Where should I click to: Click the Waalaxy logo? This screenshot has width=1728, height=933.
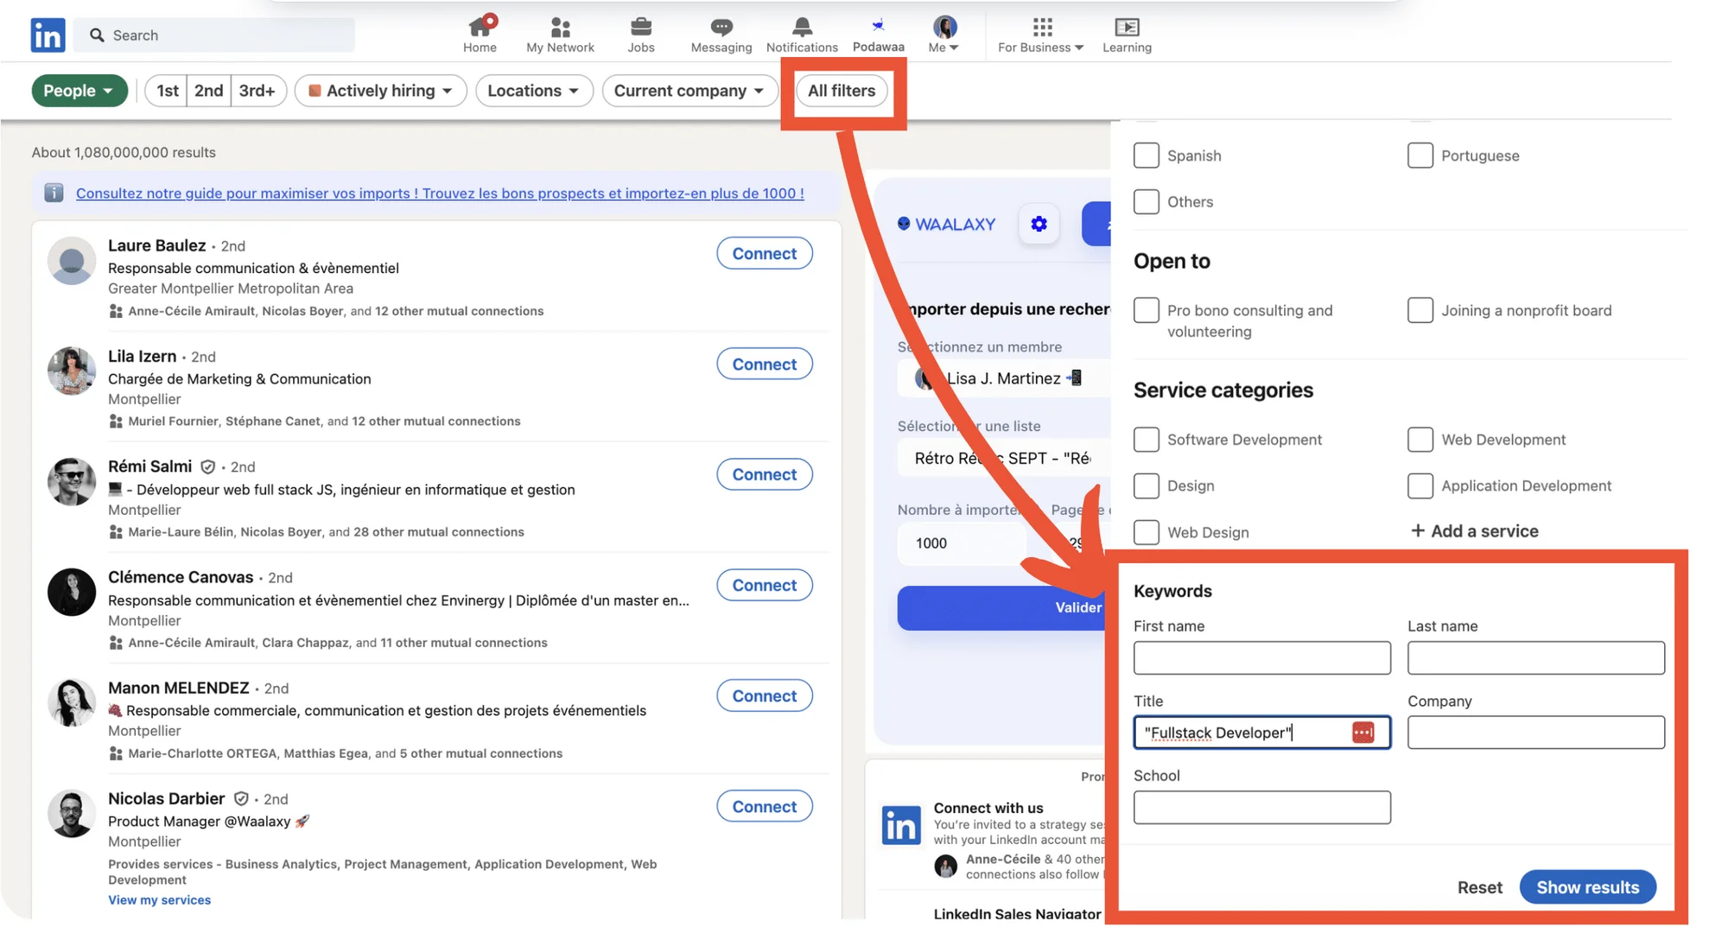pos(946,224)
